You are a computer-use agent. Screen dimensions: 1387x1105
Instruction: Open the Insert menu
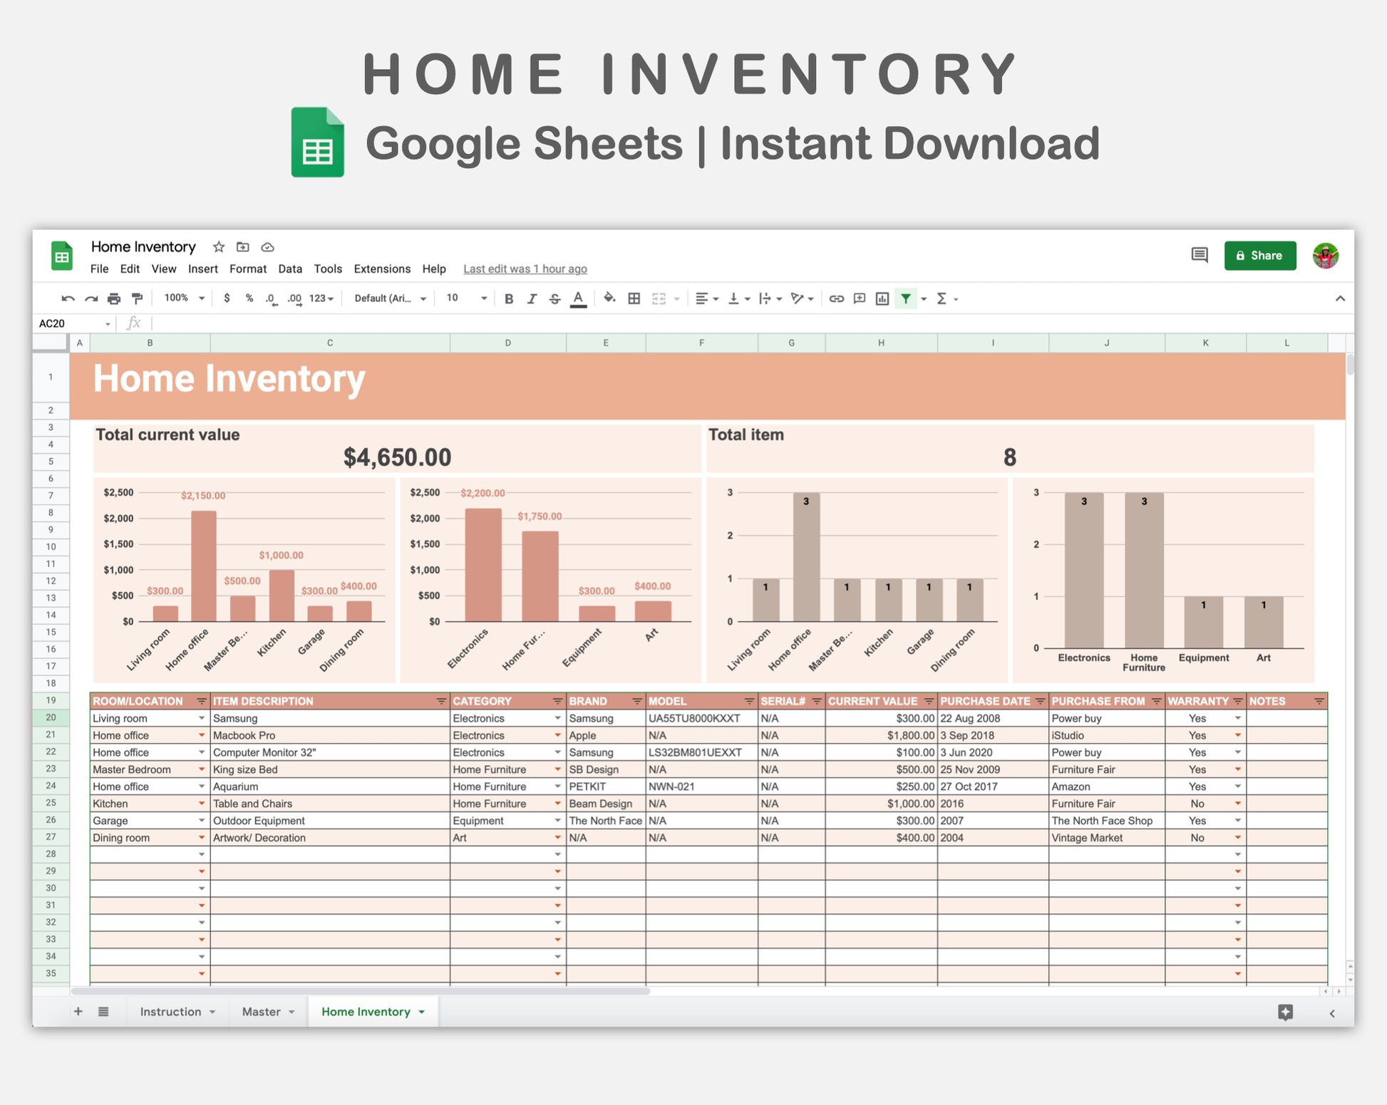203,269
